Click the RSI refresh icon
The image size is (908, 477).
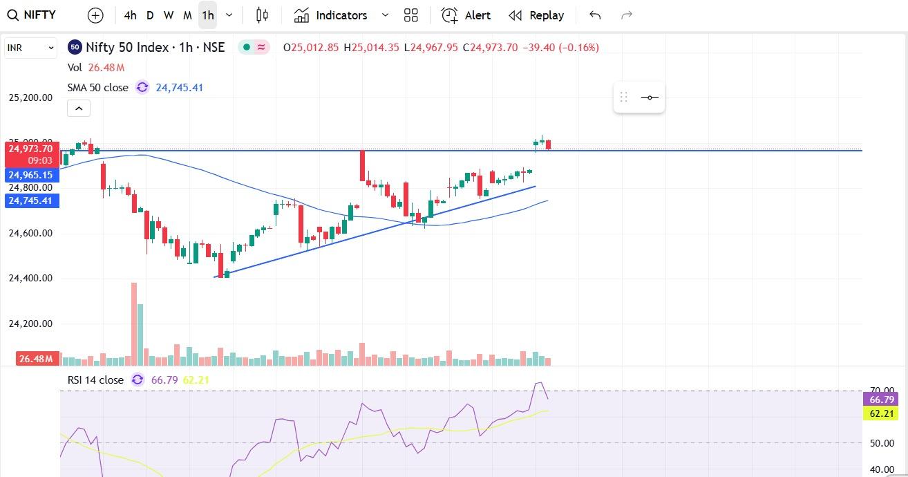point(138,380)
